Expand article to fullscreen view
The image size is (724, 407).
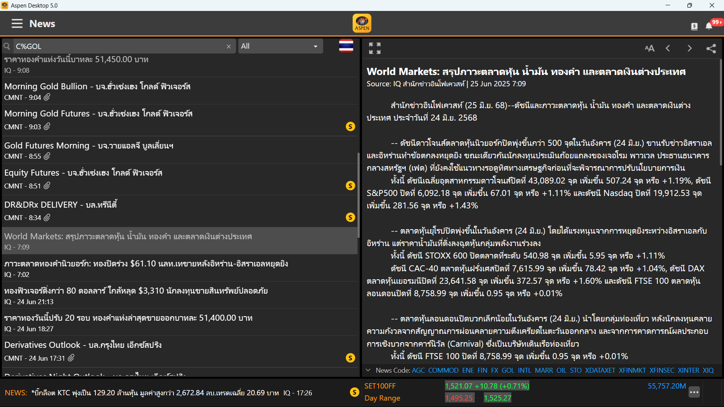click(374, 48)
